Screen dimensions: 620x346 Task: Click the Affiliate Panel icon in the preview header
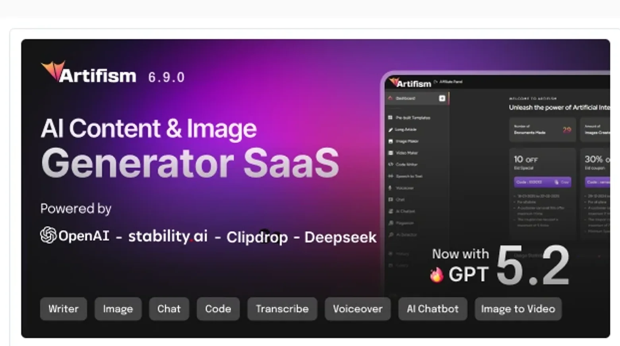[436, 82]
